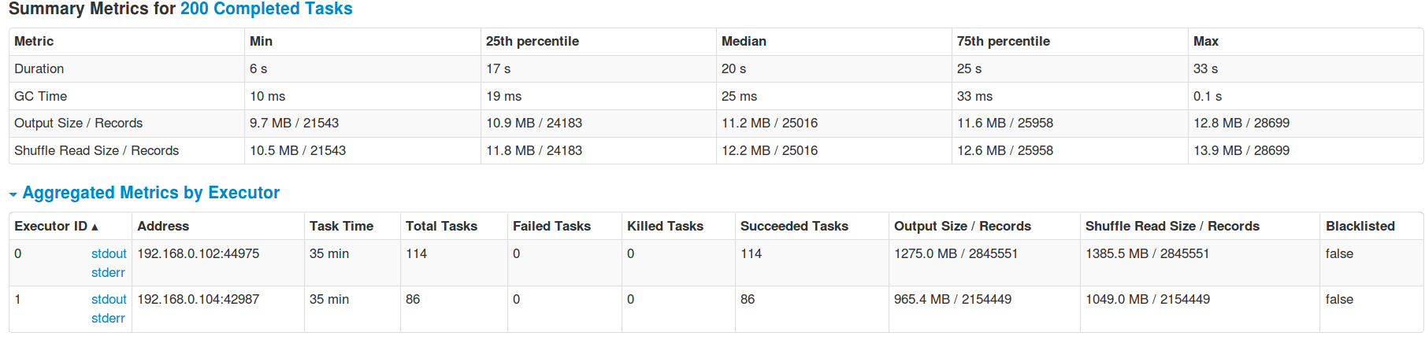The width and height of the screenshot is (1425, 347).
Task: Click the ascending sort arrow beside Executor ID
Action: pos(95,227)
